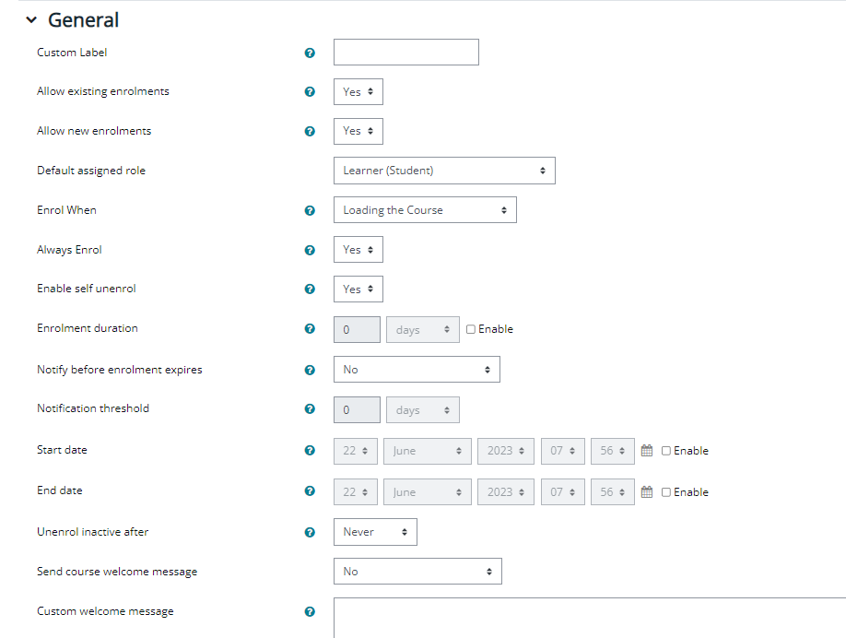Image resolution: width=846 pixels, height=638 pixels.
Task: Open help for Allow new enrolments
Action: point(310,131)
